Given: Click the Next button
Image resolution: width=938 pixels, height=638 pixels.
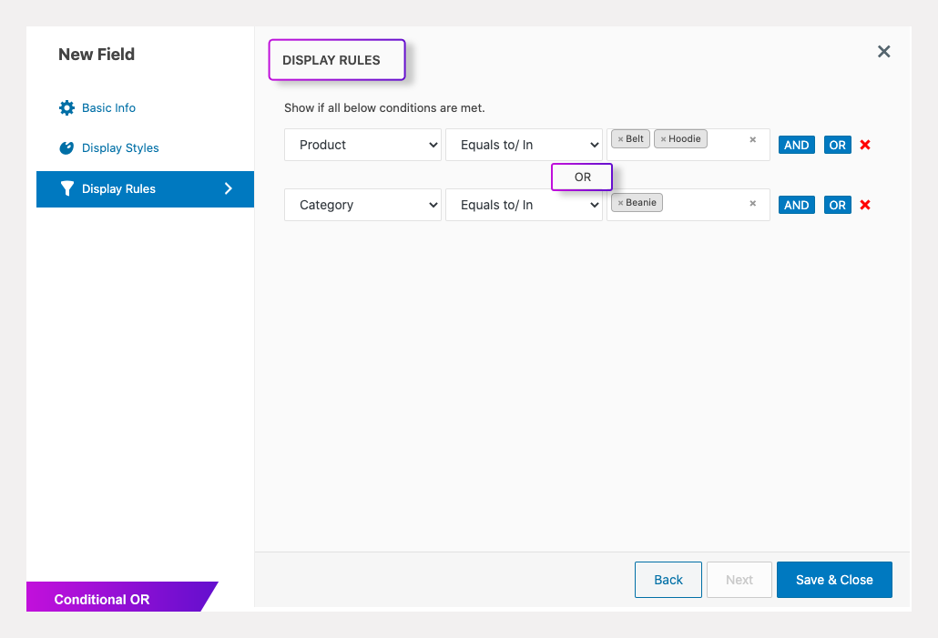Looking at the screenshot, I should pyautogui.click(x=739, y=580).
